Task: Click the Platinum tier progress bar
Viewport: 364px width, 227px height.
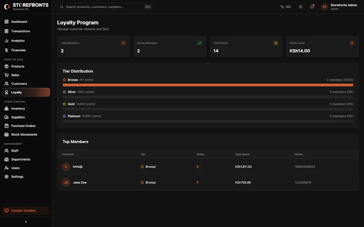Action: 208,121
